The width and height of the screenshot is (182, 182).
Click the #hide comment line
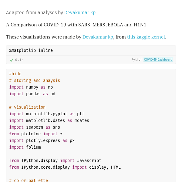(x=15, y=74)
